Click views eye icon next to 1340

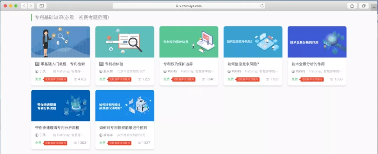(x=203, y=79)
